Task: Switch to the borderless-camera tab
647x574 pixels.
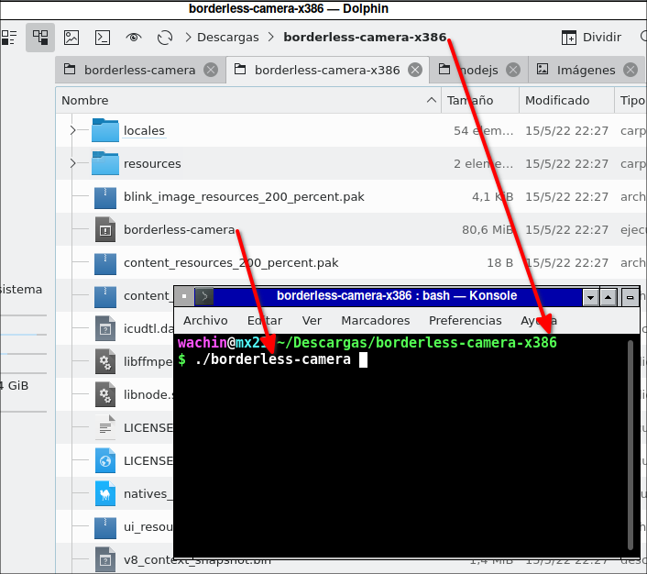Action: [x=139, y=71]
